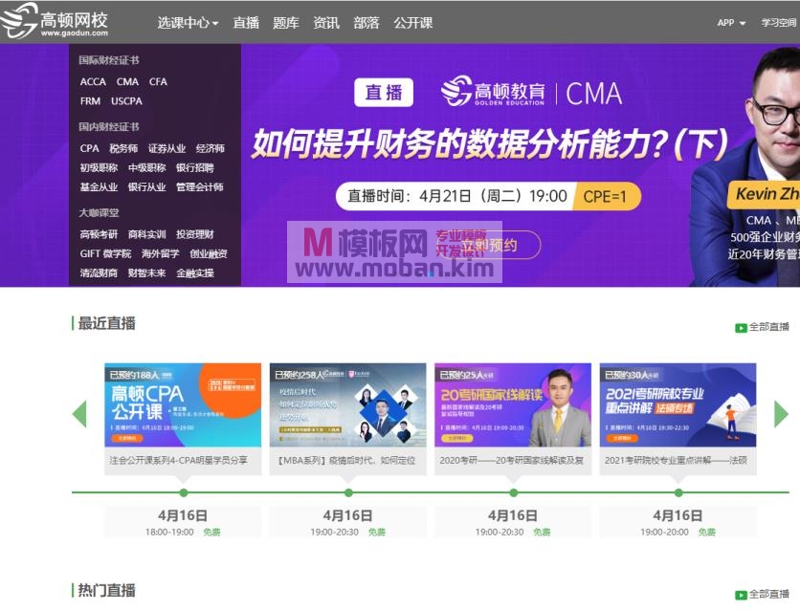This screenshot has height=611, width=800.
Task: Click title 2020考研——20考研国家线解读及复
Action: [x=511, y=460]
